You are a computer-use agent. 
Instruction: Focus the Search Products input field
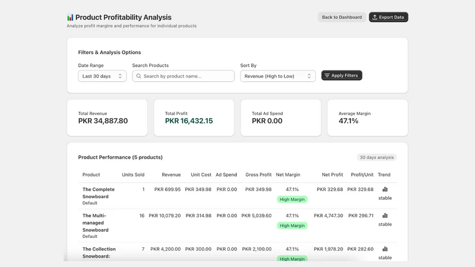point(183,76)
